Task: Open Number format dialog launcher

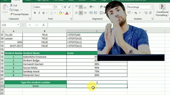Action: click(152, 19)
